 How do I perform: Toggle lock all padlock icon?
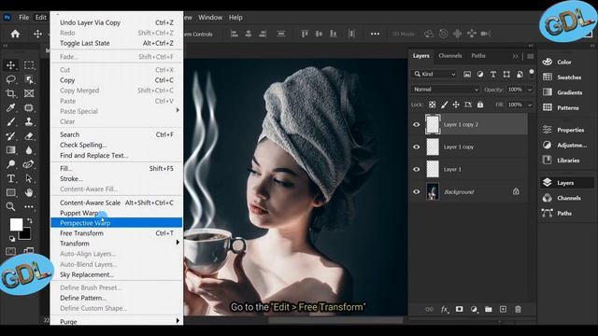(x=480, y=105)
